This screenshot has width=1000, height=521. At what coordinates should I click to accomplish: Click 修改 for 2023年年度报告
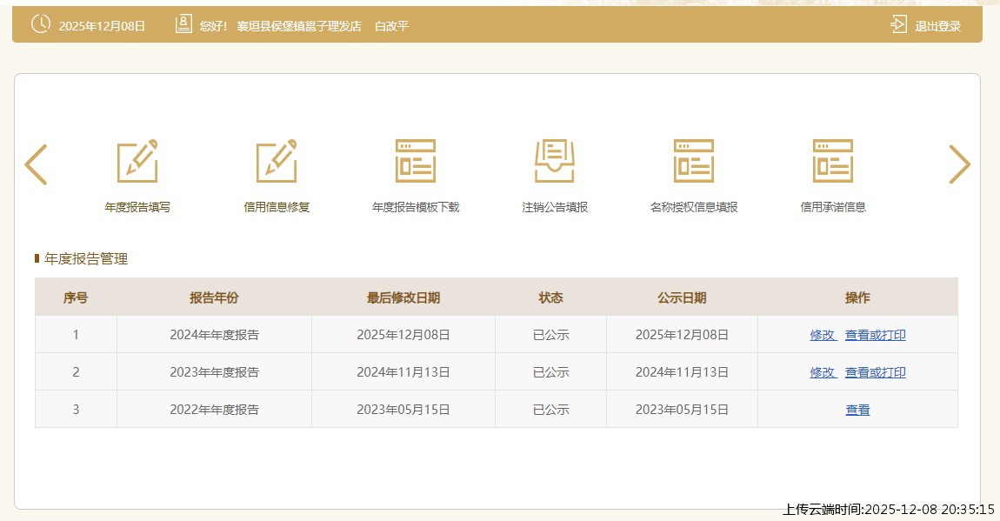tap(823, 372)
